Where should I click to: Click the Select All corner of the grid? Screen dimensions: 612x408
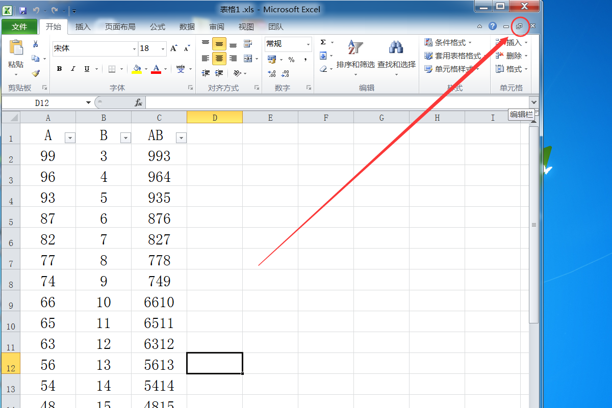tap(11, 118)
